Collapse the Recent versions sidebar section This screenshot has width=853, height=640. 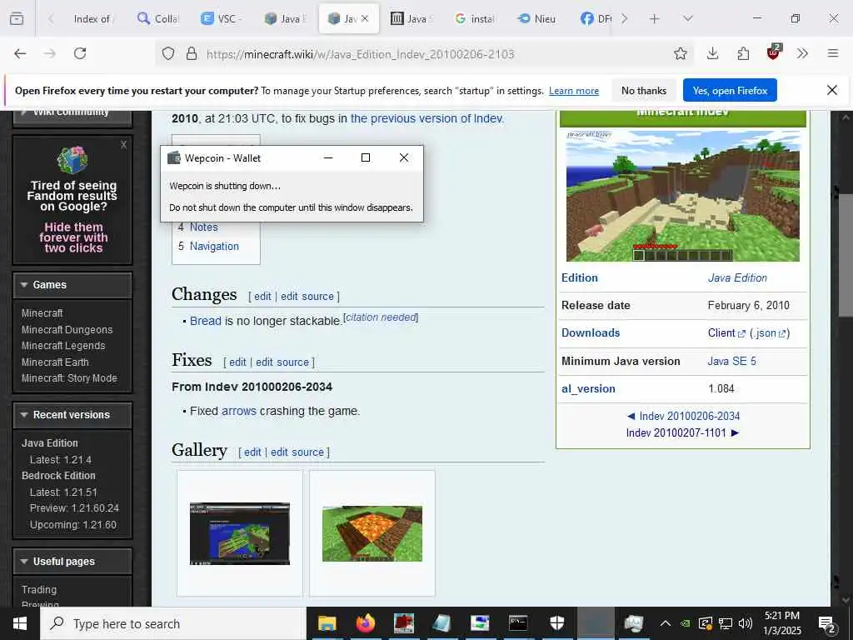tap(24, 415)
